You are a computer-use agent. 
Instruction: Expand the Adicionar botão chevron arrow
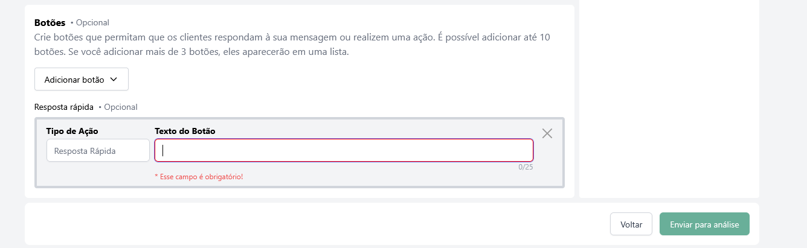(x=114, y=80)
